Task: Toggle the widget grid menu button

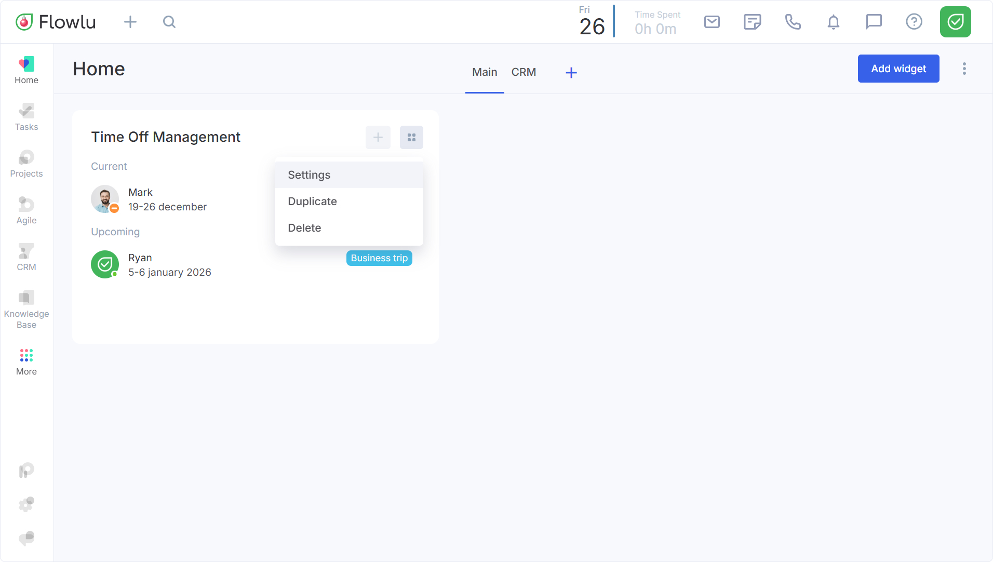Action: click(411, 138)
